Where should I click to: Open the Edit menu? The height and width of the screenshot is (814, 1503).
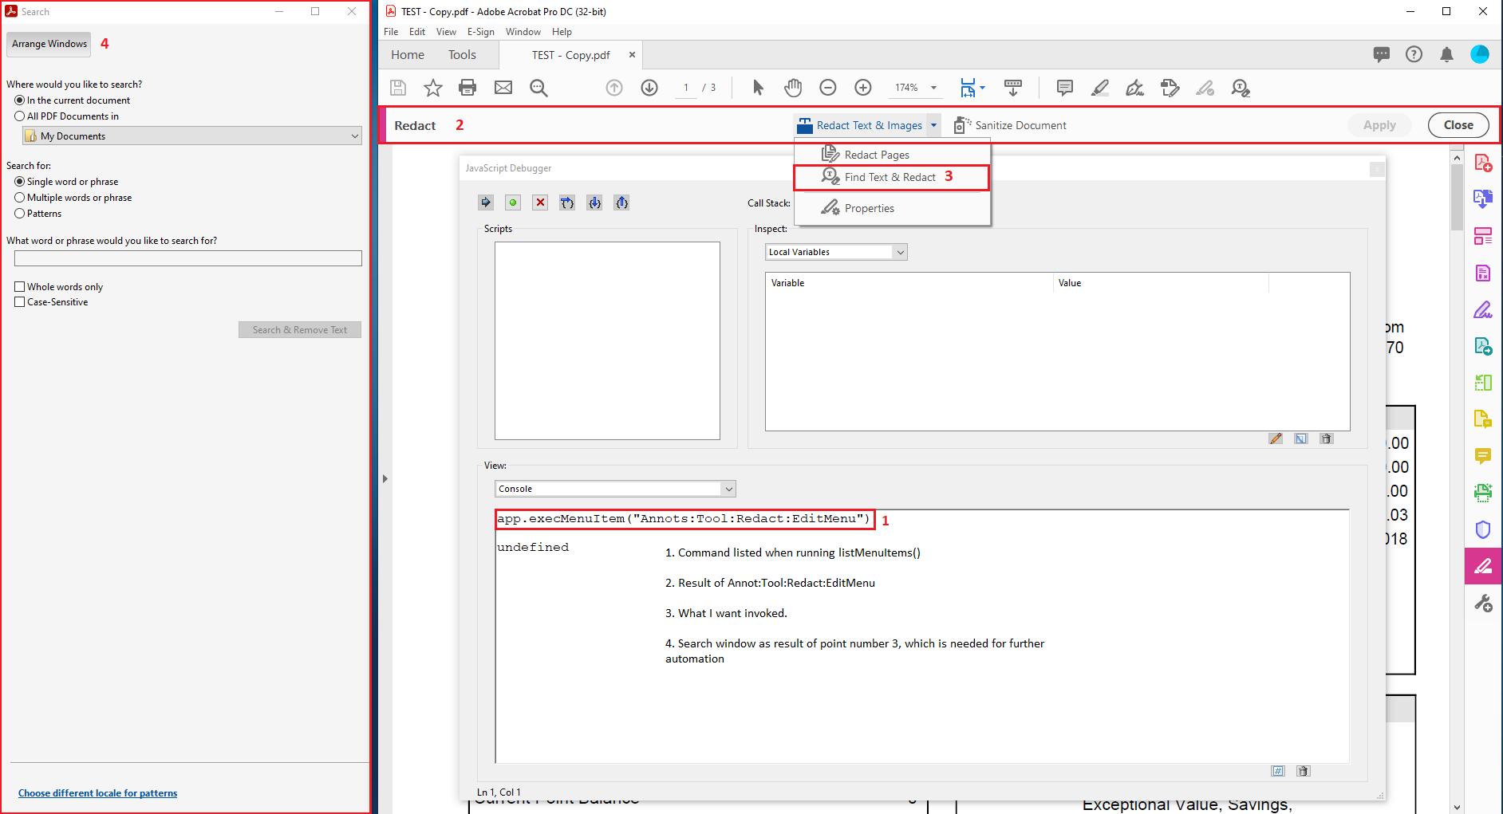click(417, 32)
